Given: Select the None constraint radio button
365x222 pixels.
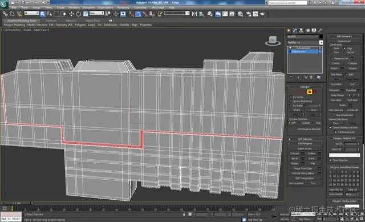Looking at the screenshot, I should click(331, 48).
